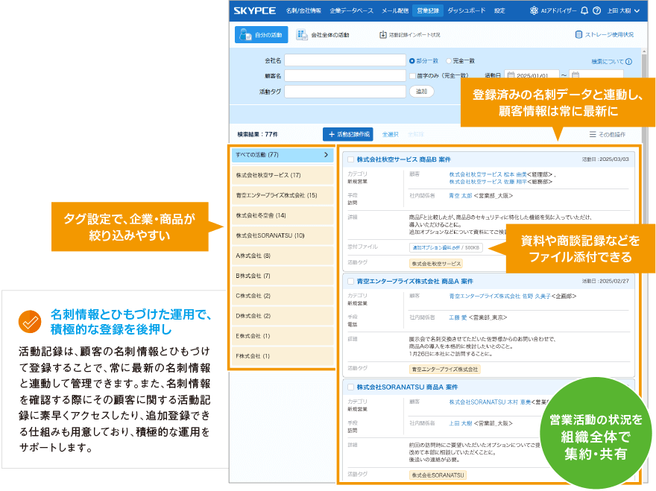Click the SKYPCE logo

coord(256,10)
